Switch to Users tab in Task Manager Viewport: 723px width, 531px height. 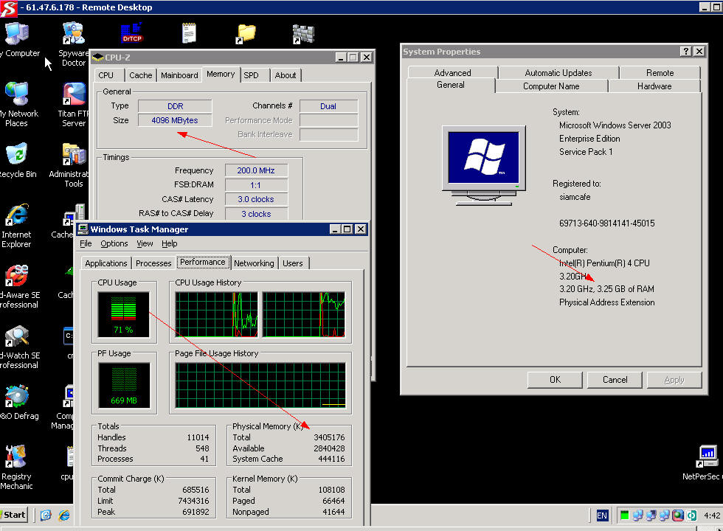pos(293,263)
